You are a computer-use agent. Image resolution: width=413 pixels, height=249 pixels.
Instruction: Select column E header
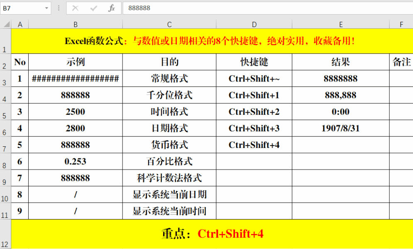click(340, 25)
